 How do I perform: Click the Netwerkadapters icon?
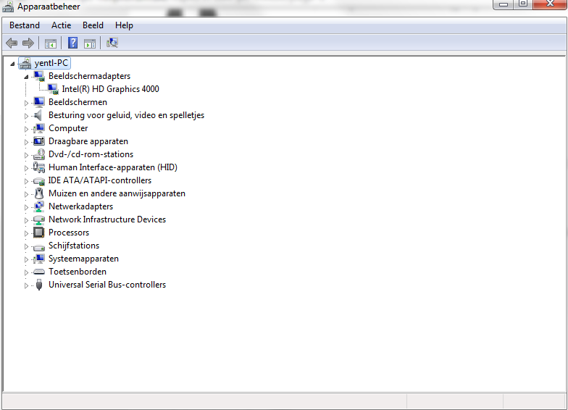click(39, 206)
